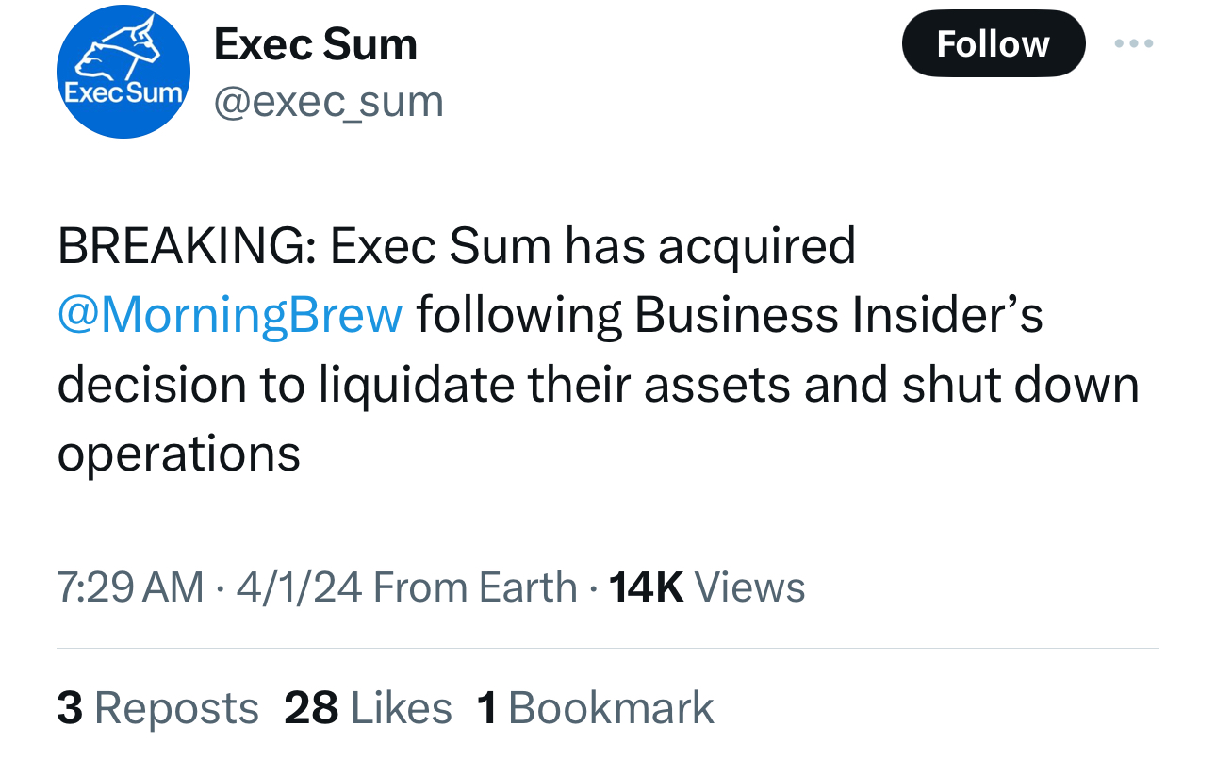Viewport: 1216px width, 760px height.
Task: Show the 28 Likes list
Action: pos(368,708)
